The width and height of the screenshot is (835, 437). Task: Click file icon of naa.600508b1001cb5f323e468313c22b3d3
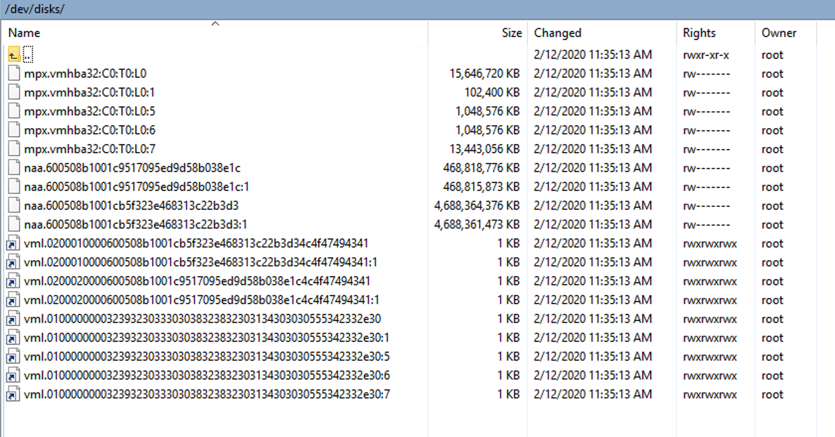(14, 206)
